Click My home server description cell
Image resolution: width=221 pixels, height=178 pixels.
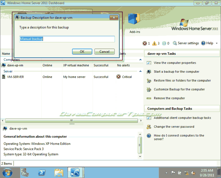[x=74, y=77]
